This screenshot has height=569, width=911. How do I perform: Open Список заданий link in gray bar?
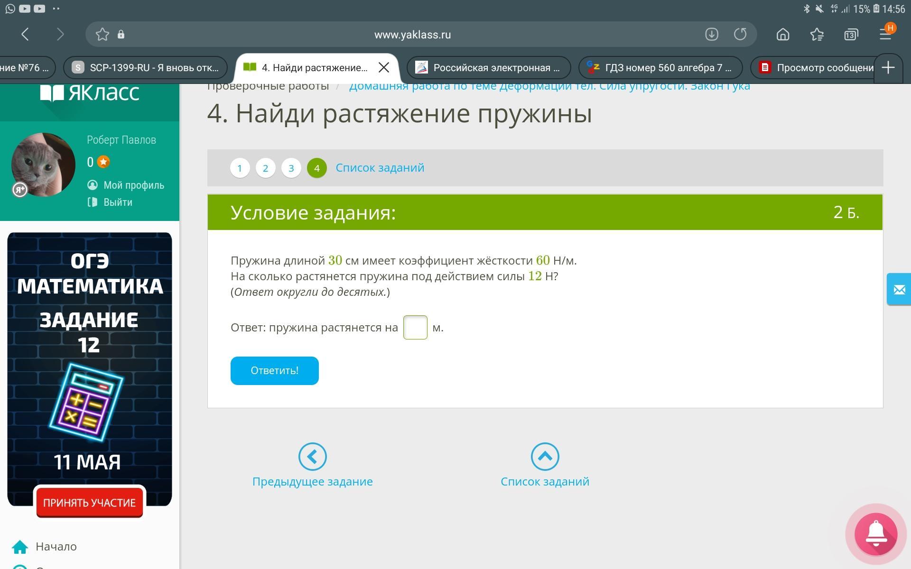380,168
